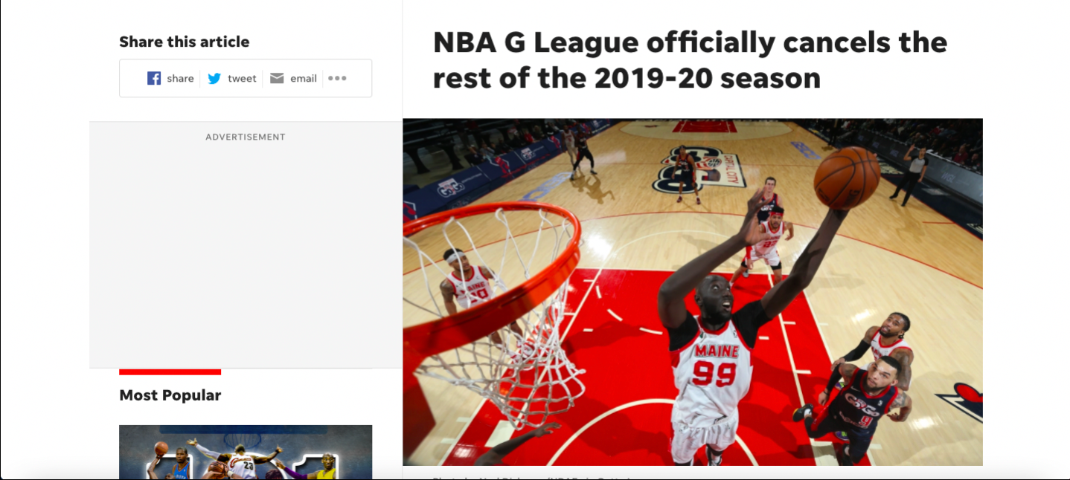The height and width of the screenshot is (480, 1070).
Task: Click the NBA G League article headline
Action: click(690, 59)
